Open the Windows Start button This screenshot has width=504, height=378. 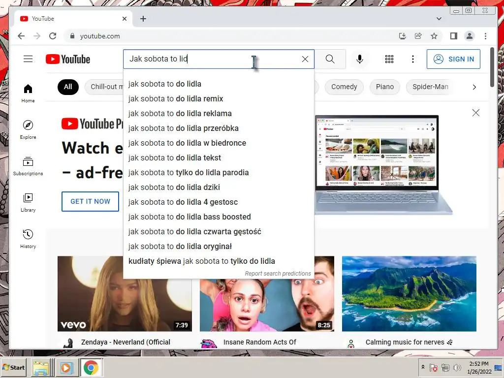tap(13, 367)
